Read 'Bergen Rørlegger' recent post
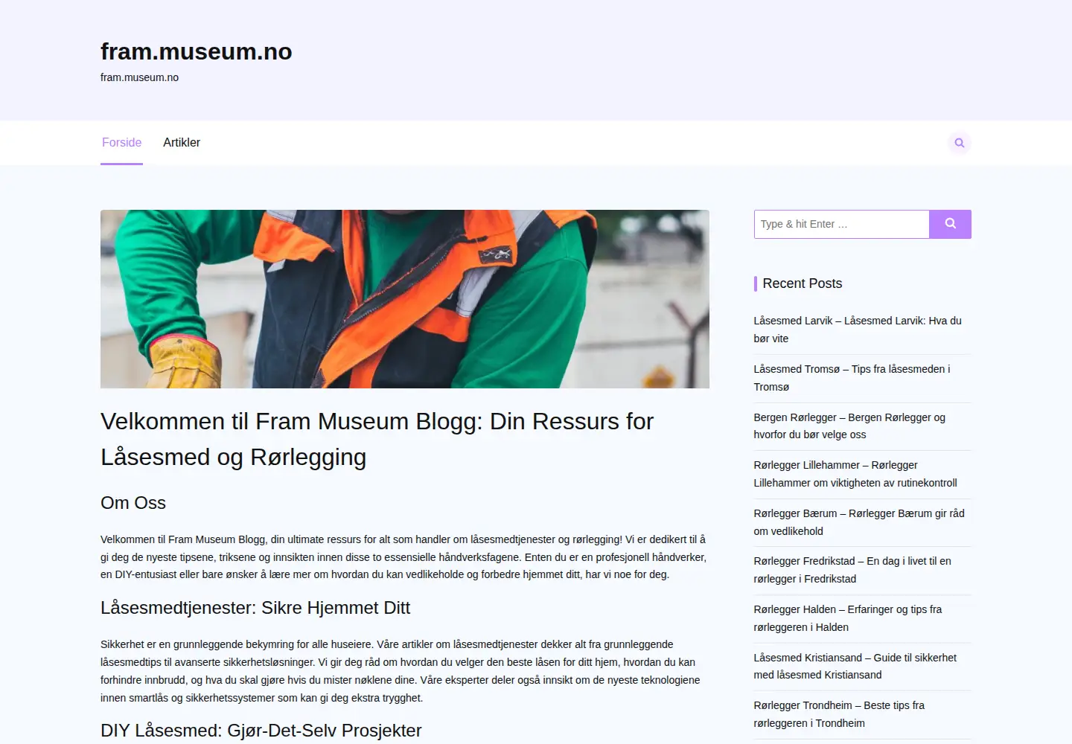The image size is (1072, 744). [x=849, y=426]
